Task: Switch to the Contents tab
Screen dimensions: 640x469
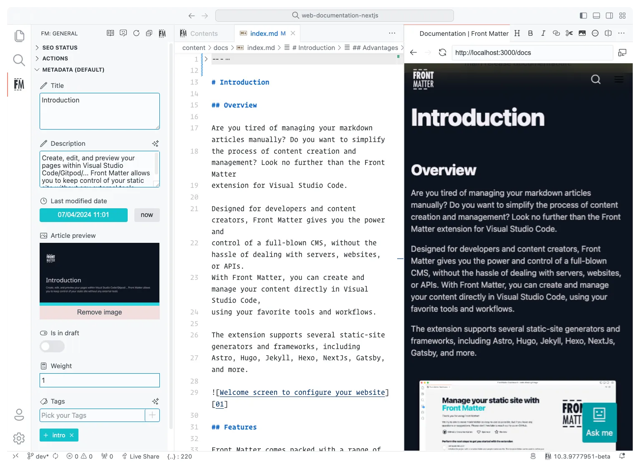Action: click(x=204, y=33)
